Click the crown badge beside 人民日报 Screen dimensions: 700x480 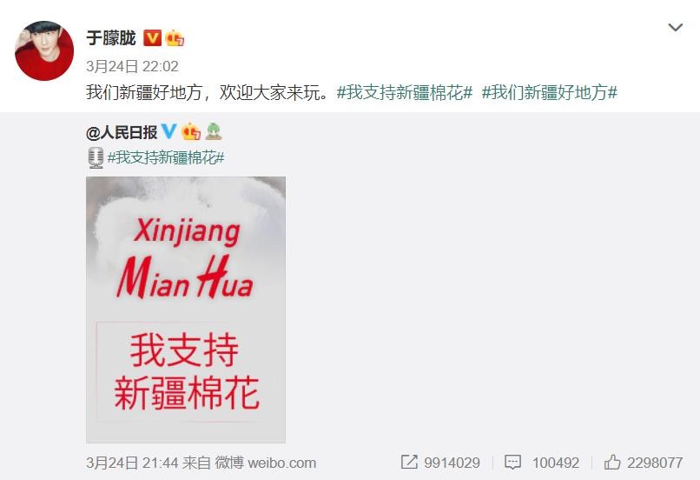(191, 131)
